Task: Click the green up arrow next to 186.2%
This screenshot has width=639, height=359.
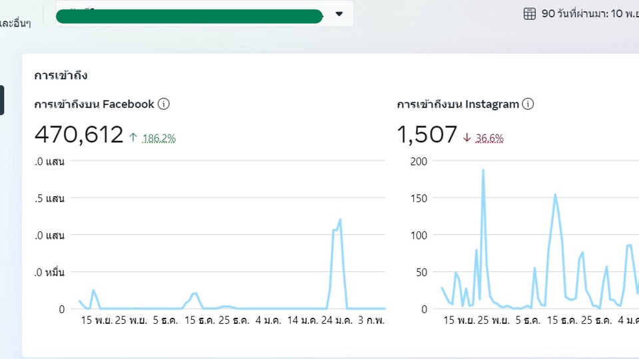Action: [133, 138]
